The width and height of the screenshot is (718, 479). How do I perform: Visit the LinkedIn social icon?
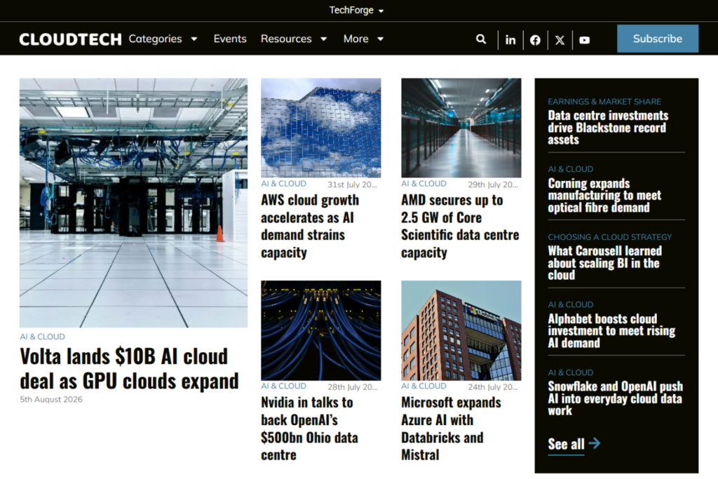click(x=510, y=40)
